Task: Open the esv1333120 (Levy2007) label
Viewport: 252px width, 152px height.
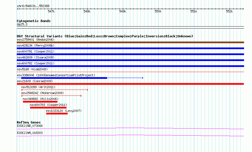Action: [64, 111]
